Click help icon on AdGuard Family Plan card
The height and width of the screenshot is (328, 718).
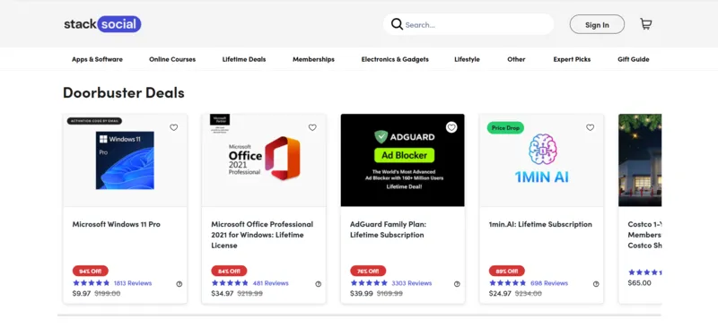pyautogui.click(x=457, y=284)
